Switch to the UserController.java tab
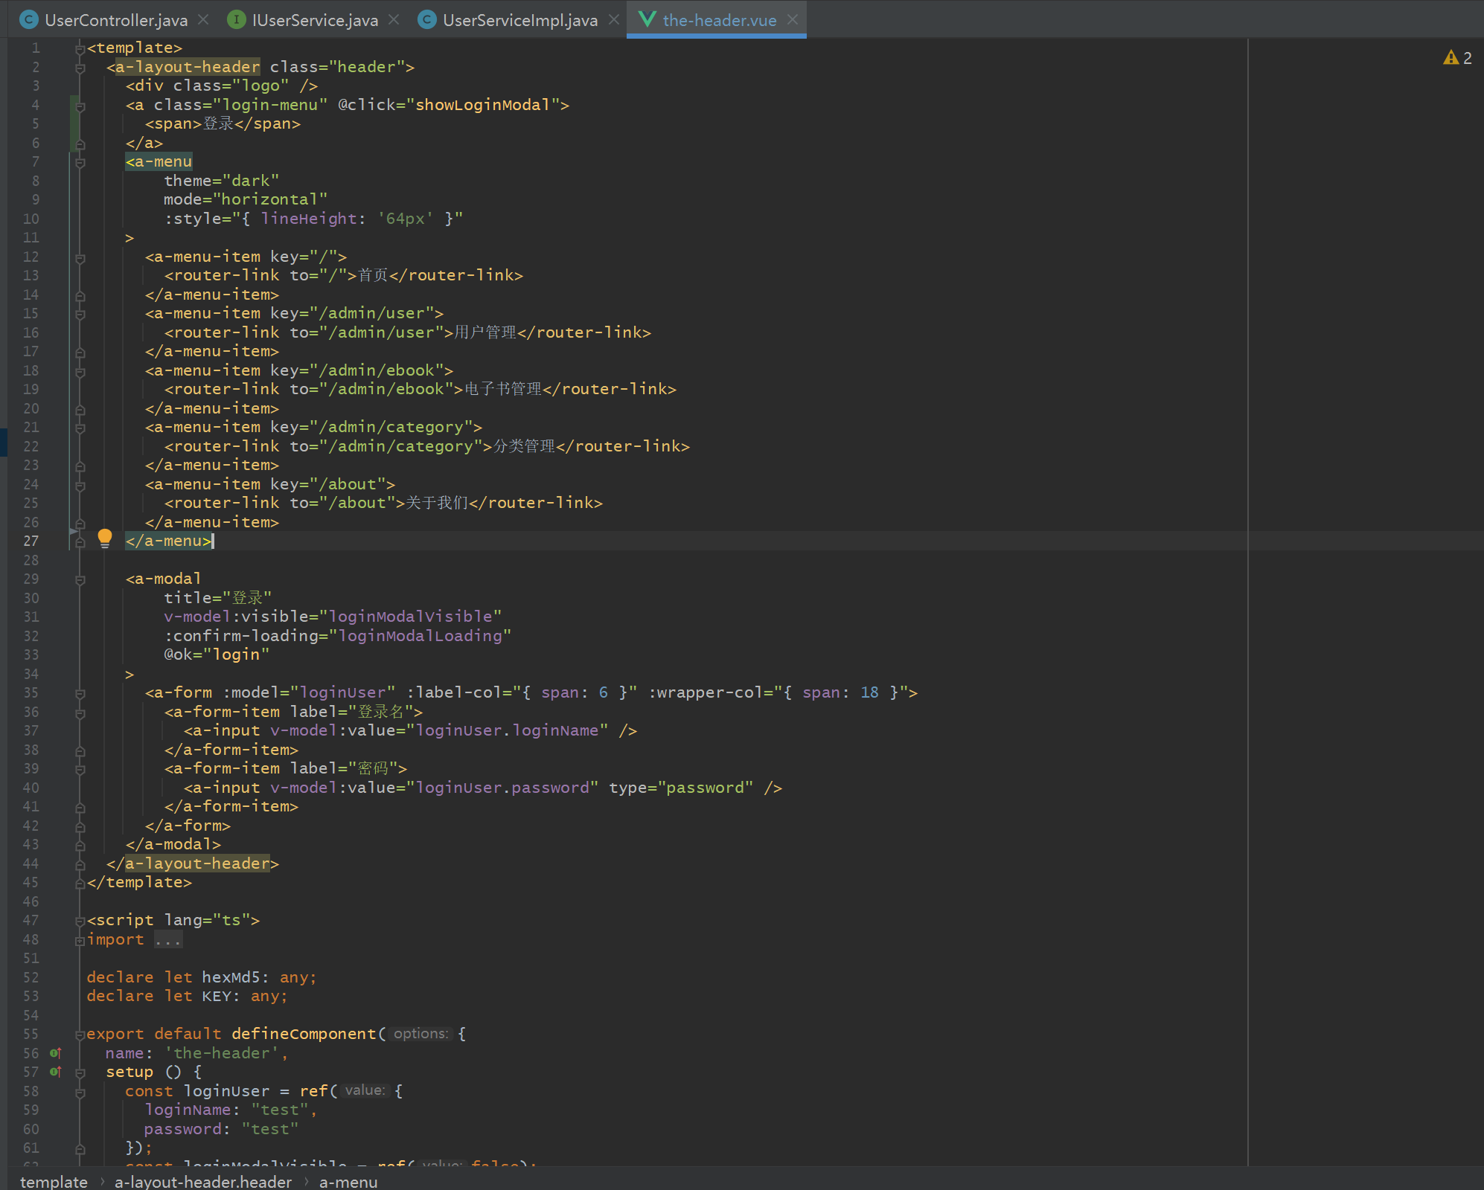 click(x=115, y=20)
